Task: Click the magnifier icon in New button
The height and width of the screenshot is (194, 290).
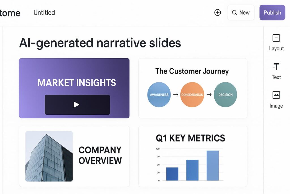Action: click(234, 13)
